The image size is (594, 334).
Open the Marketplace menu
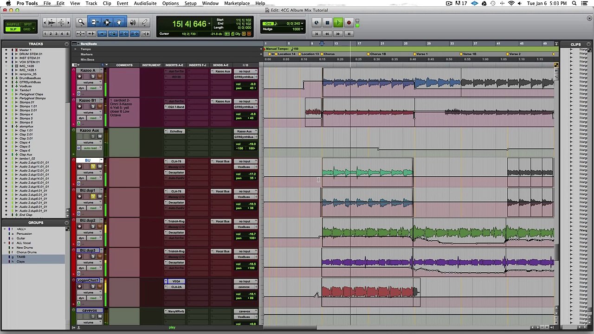[x=237, y=3]
